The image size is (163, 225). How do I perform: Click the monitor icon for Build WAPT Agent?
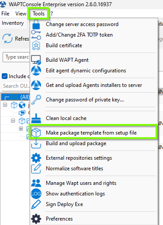(36, 60)
